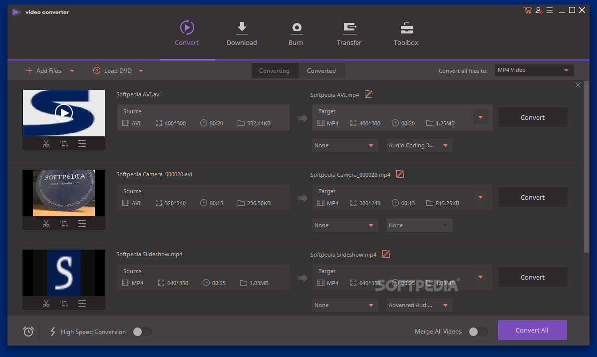
Task: Convert the Softpedia Slideshow file
Action: click(533, 277)
